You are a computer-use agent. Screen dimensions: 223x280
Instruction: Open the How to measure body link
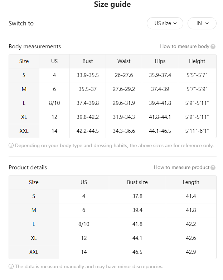click(x=185, y=47)
